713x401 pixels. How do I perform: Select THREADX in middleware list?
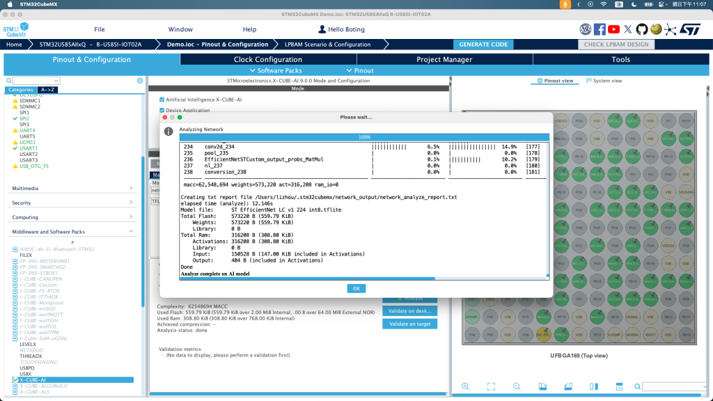pos(31,356)
